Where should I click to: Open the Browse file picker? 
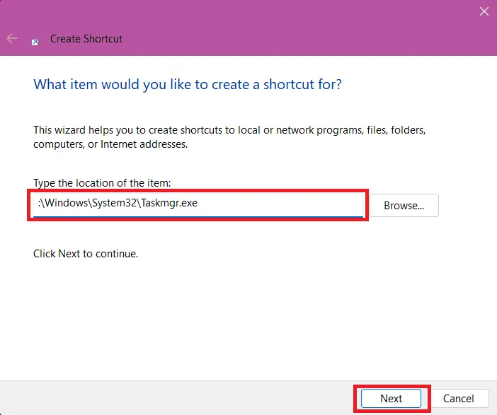click(404, 206)
